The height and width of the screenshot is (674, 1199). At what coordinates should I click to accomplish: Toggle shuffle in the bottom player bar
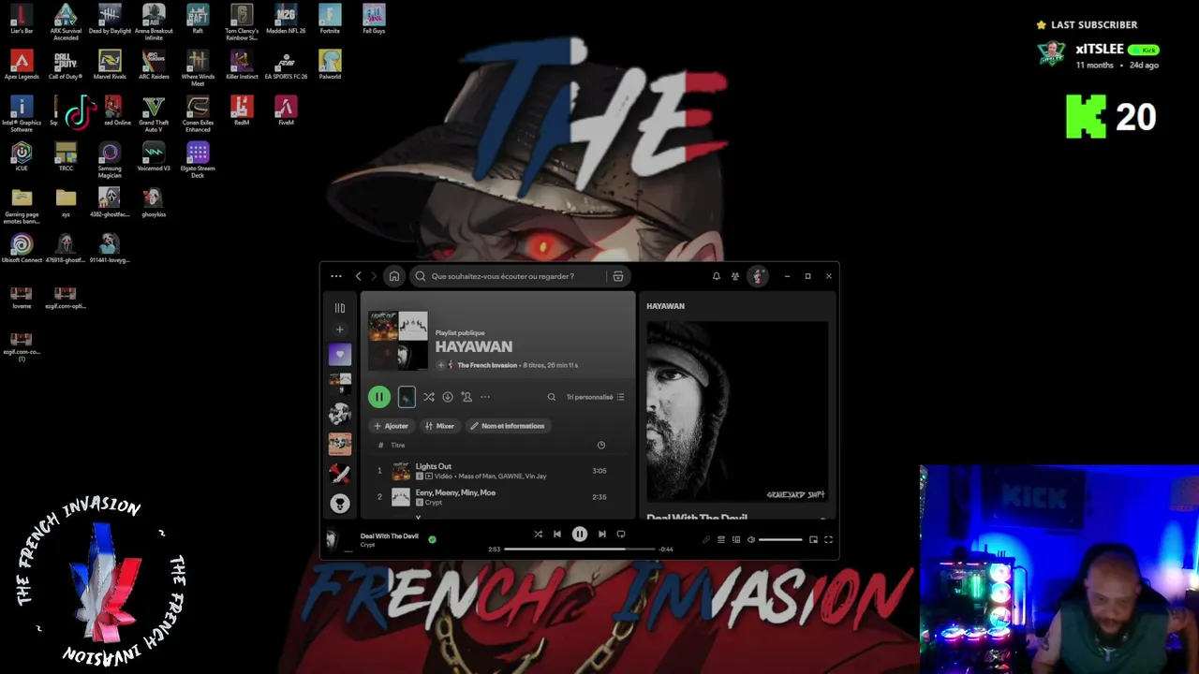tap(539, 535)
